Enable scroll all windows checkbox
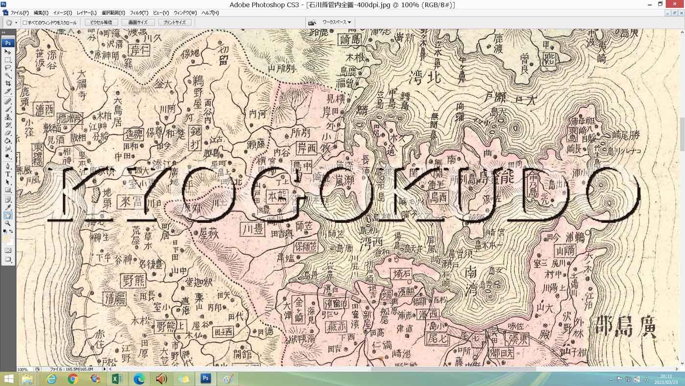Screen dimensions: 685x386 25,23
